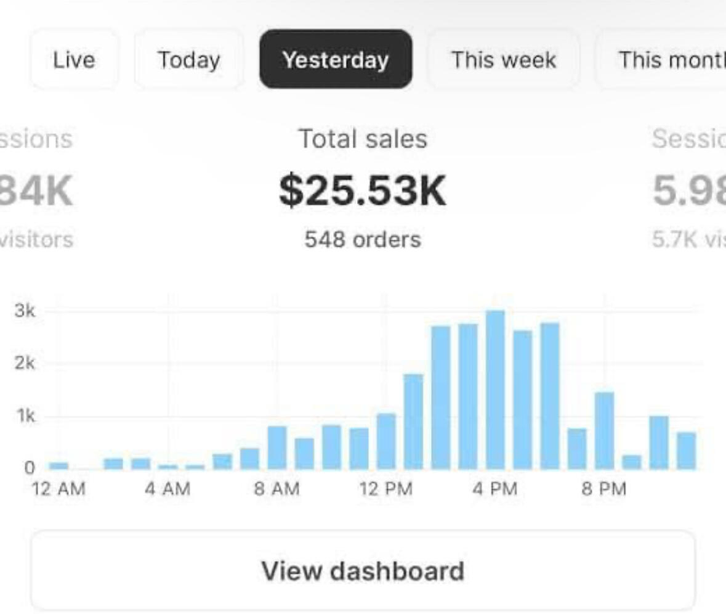Tap the Total sales heading

click(x=363, y=139)
